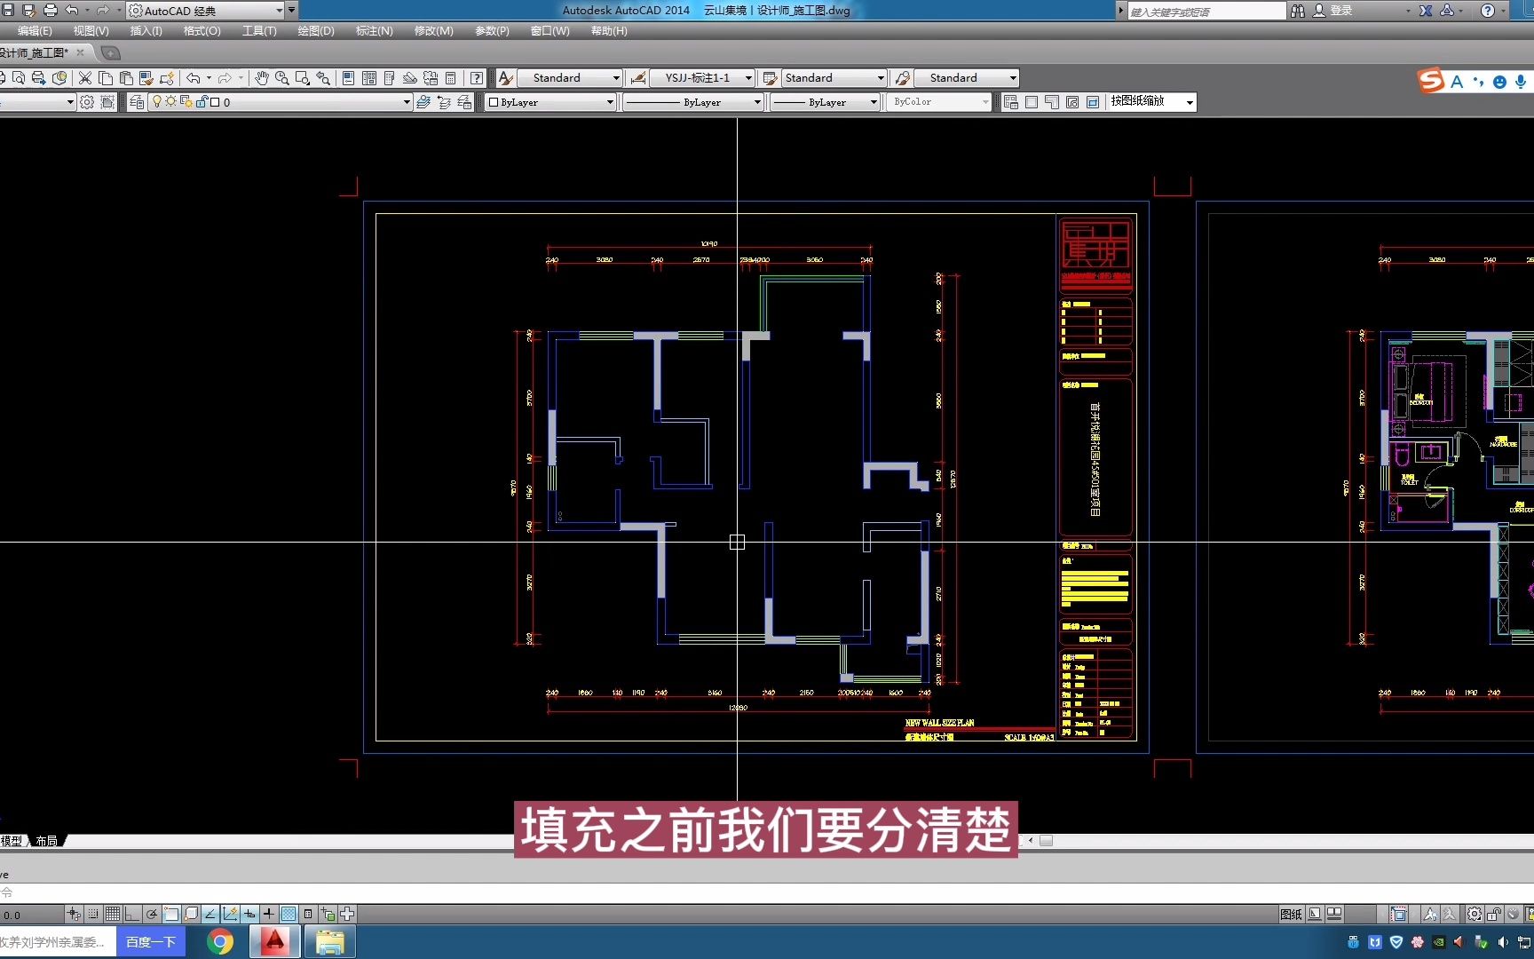Screen dimensions: 1534x959
Task: Toggle the layer 0 lightbulb on/off
Action: (157, 101)
